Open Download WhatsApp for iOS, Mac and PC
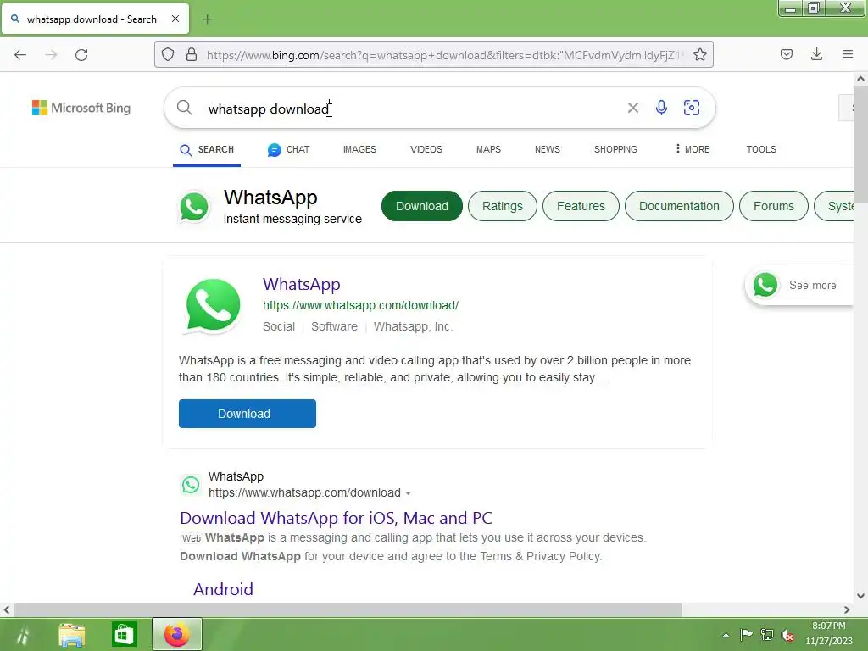The width and height of the screenshot is (868, 651). click(x=336, y=518)
